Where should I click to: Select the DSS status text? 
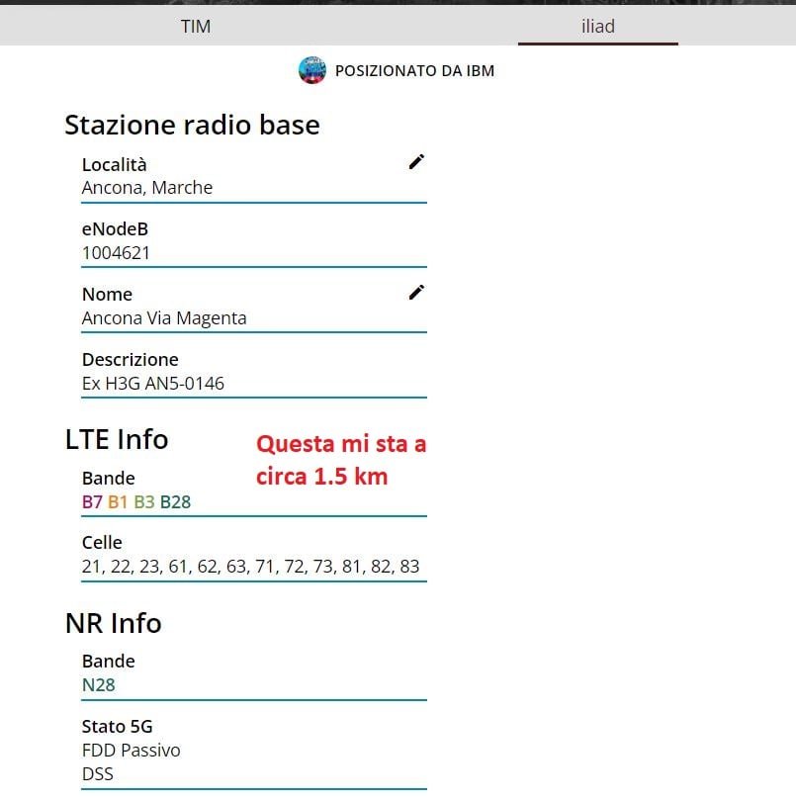click(97, 774)
